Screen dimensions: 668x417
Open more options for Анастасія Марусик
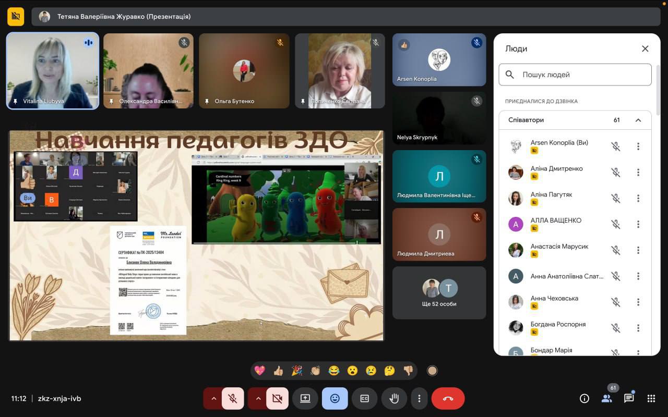coord(638,250)
